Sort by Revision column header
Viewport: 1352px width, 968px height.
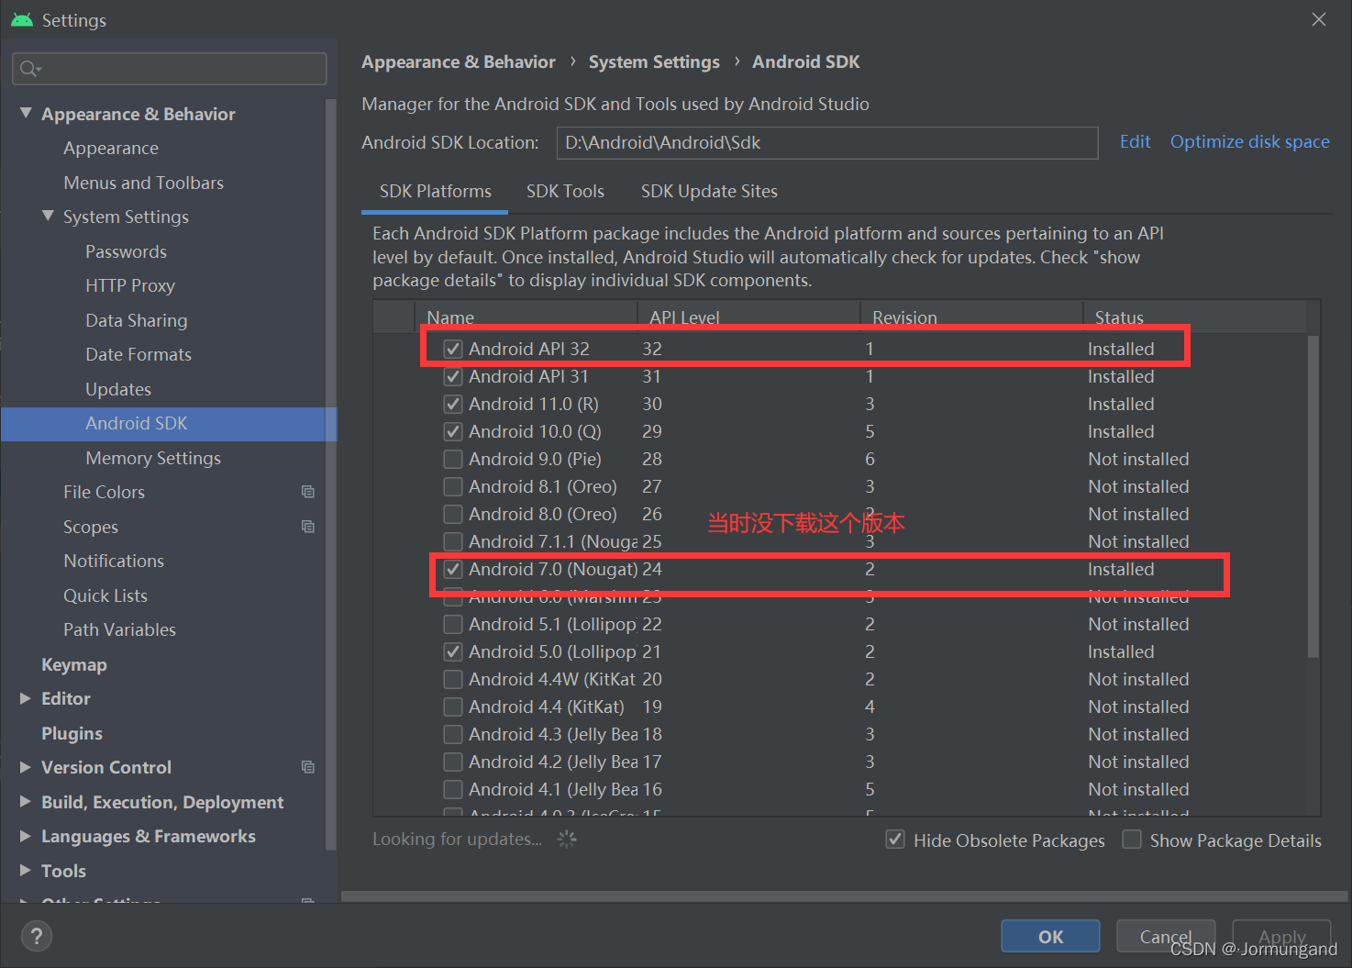tap(972, 317)
